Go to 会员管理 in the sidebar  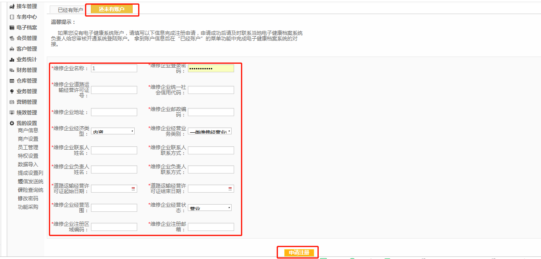click(x=26, y=38)
